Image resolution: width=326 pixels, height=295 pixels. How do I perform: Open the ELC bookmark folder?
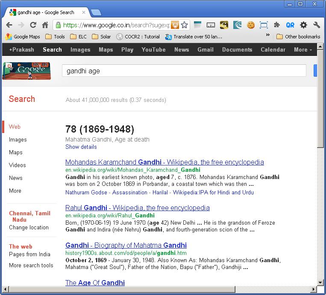coord(78,37)
